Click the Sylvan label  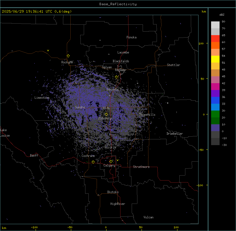click(107, 67)
